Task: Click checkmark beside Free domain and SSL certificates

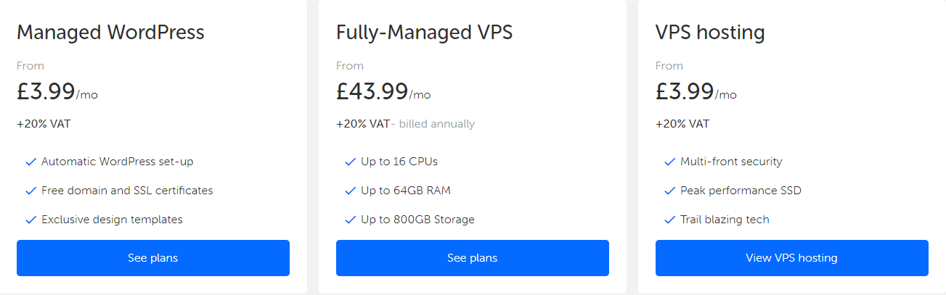Action: (30, 191)
